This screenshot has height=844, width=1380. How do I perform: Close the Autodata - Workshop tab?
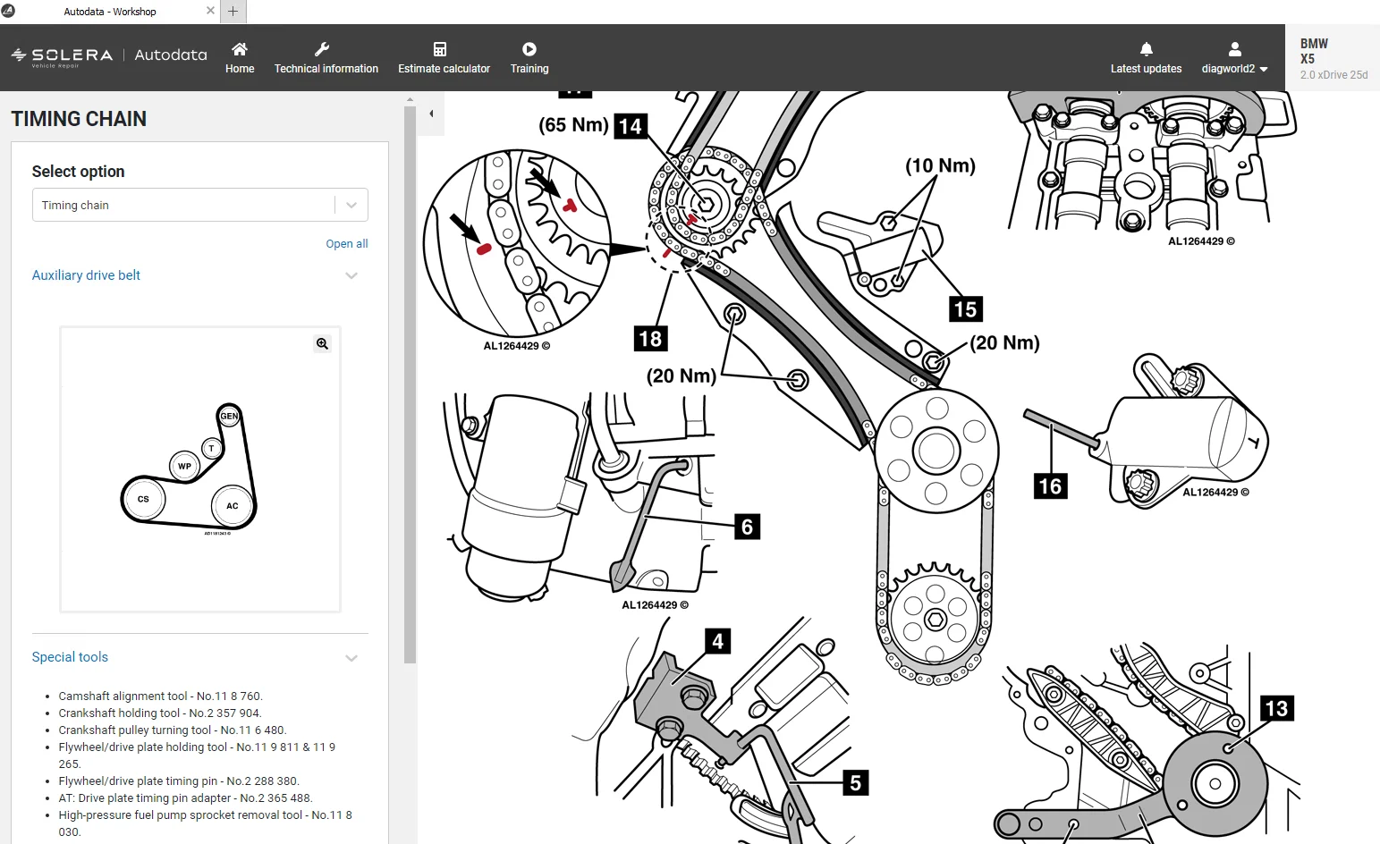(210, 11)
